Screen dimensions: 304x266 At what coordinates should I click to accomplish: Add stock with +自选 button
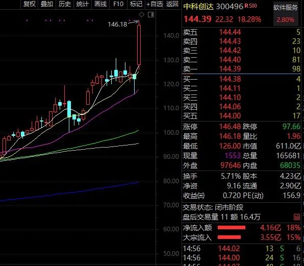(155, 4)
